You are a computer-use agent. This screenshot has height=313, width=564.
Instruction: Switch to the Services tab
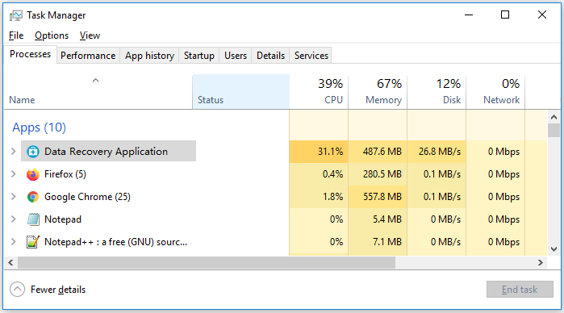click(x=311, y=56)
